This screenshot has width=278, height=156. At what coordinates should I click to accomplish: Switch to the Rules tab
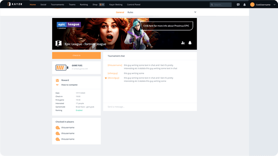click(130, 12)
